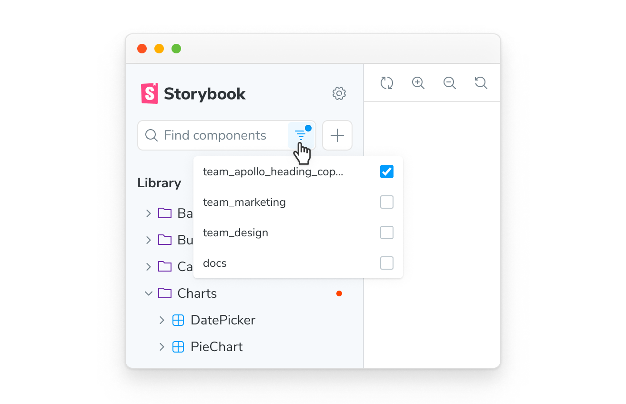The image size is (626, 404).
Task: Zoom out on the canvas
Action: click(450, 83)
